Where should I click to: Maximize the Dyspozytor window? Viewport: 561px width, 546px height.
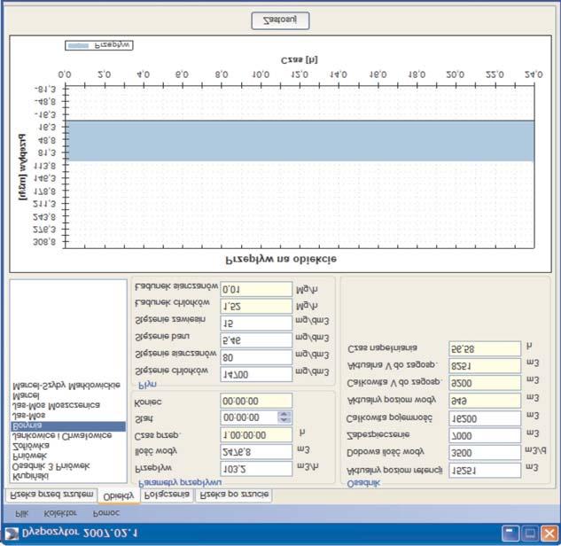530,534
